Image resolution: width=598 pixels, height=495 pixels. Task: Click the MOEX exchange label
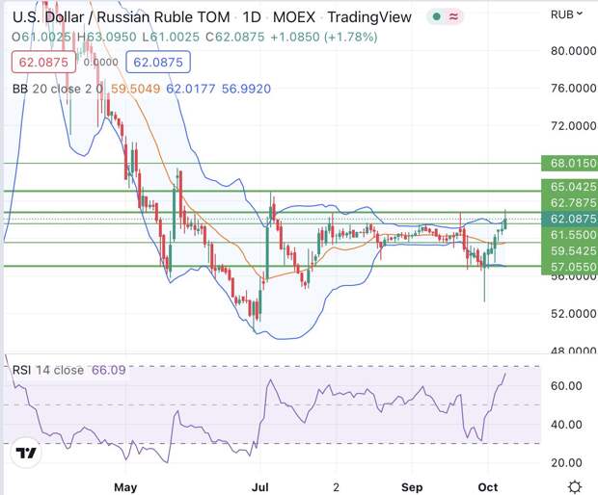(x=294, y=17)
